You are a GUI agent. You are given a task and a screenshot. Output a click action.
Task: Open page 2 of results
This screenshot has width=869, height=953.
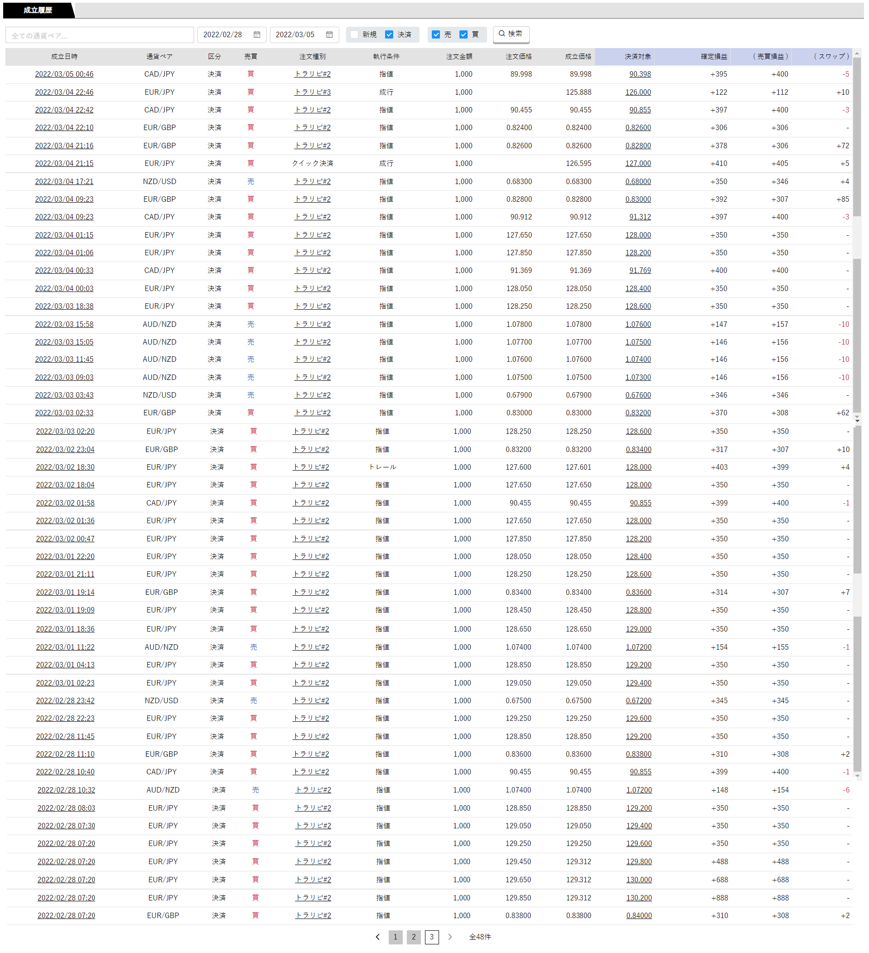[413, 937]
